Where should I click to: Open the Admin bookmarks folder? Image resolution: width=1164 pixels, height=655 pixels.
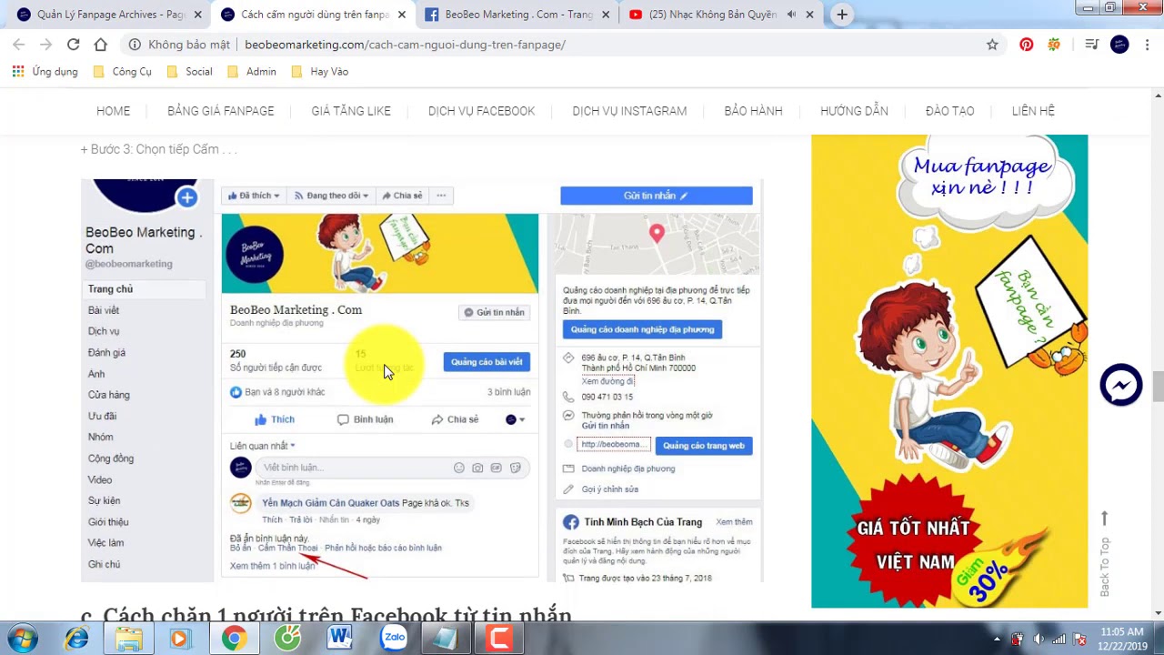click(252, 71)
